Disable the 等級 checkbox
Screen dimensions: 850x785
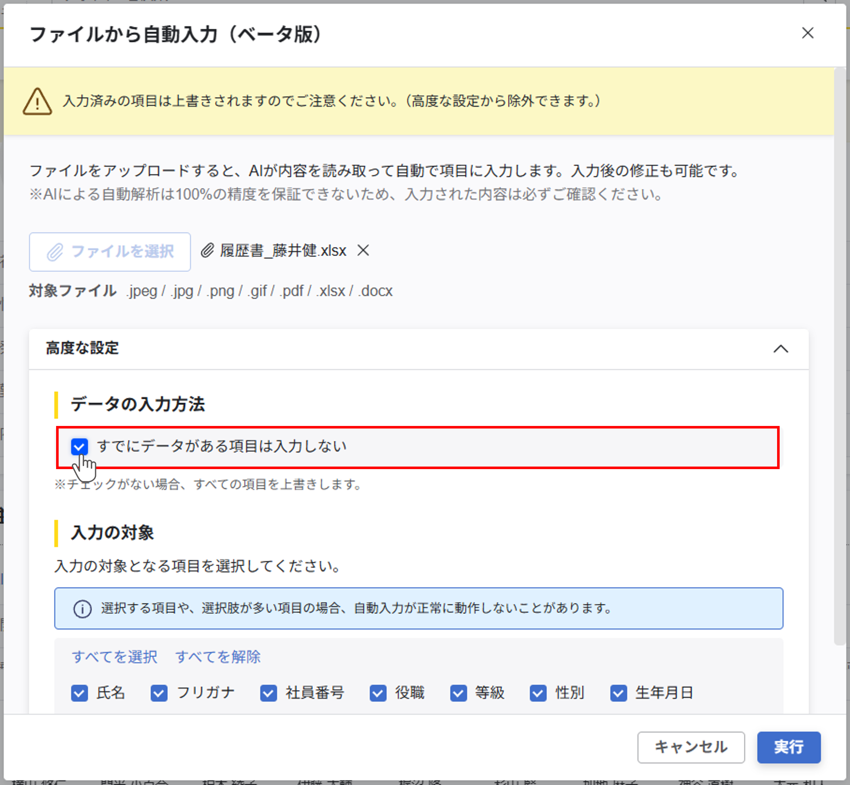point(458,693)
